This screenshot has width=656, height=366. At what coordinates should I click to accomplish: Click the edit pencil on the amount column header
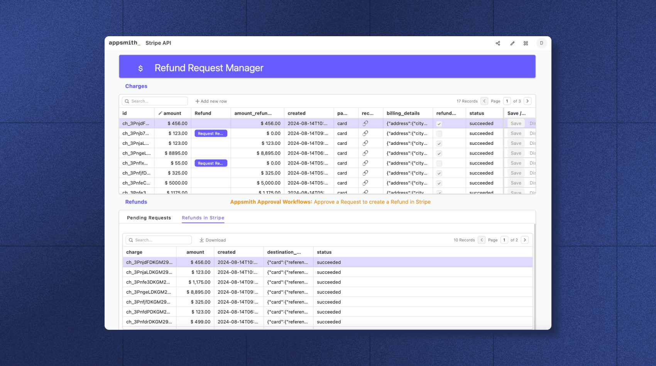pos(160,113)
